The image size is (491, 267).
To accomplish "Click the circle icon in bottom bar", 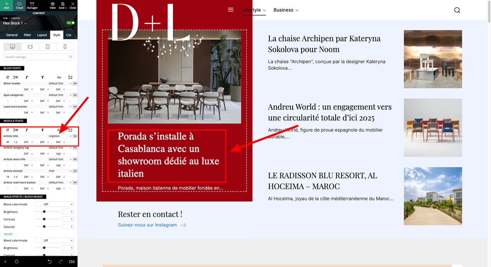I will click(x=16, y=262).
